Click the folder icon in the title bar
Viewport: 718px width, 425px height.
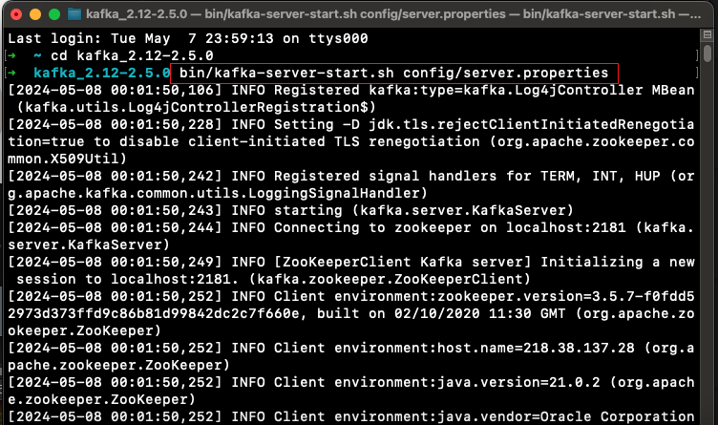pyautogui.click(x=74, y=14)
